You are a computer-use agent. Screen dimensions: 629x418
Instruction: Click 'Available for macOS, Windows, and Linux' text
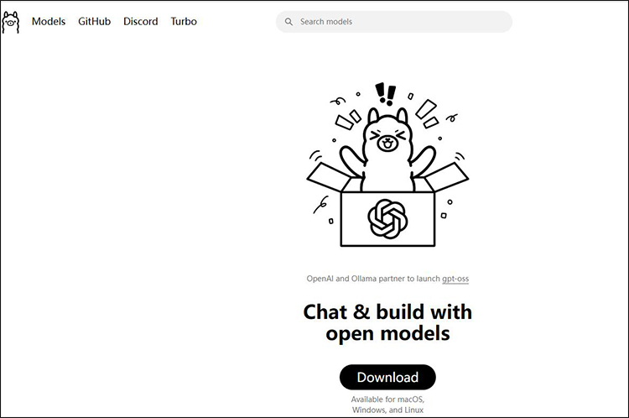(x=387, y=405)
